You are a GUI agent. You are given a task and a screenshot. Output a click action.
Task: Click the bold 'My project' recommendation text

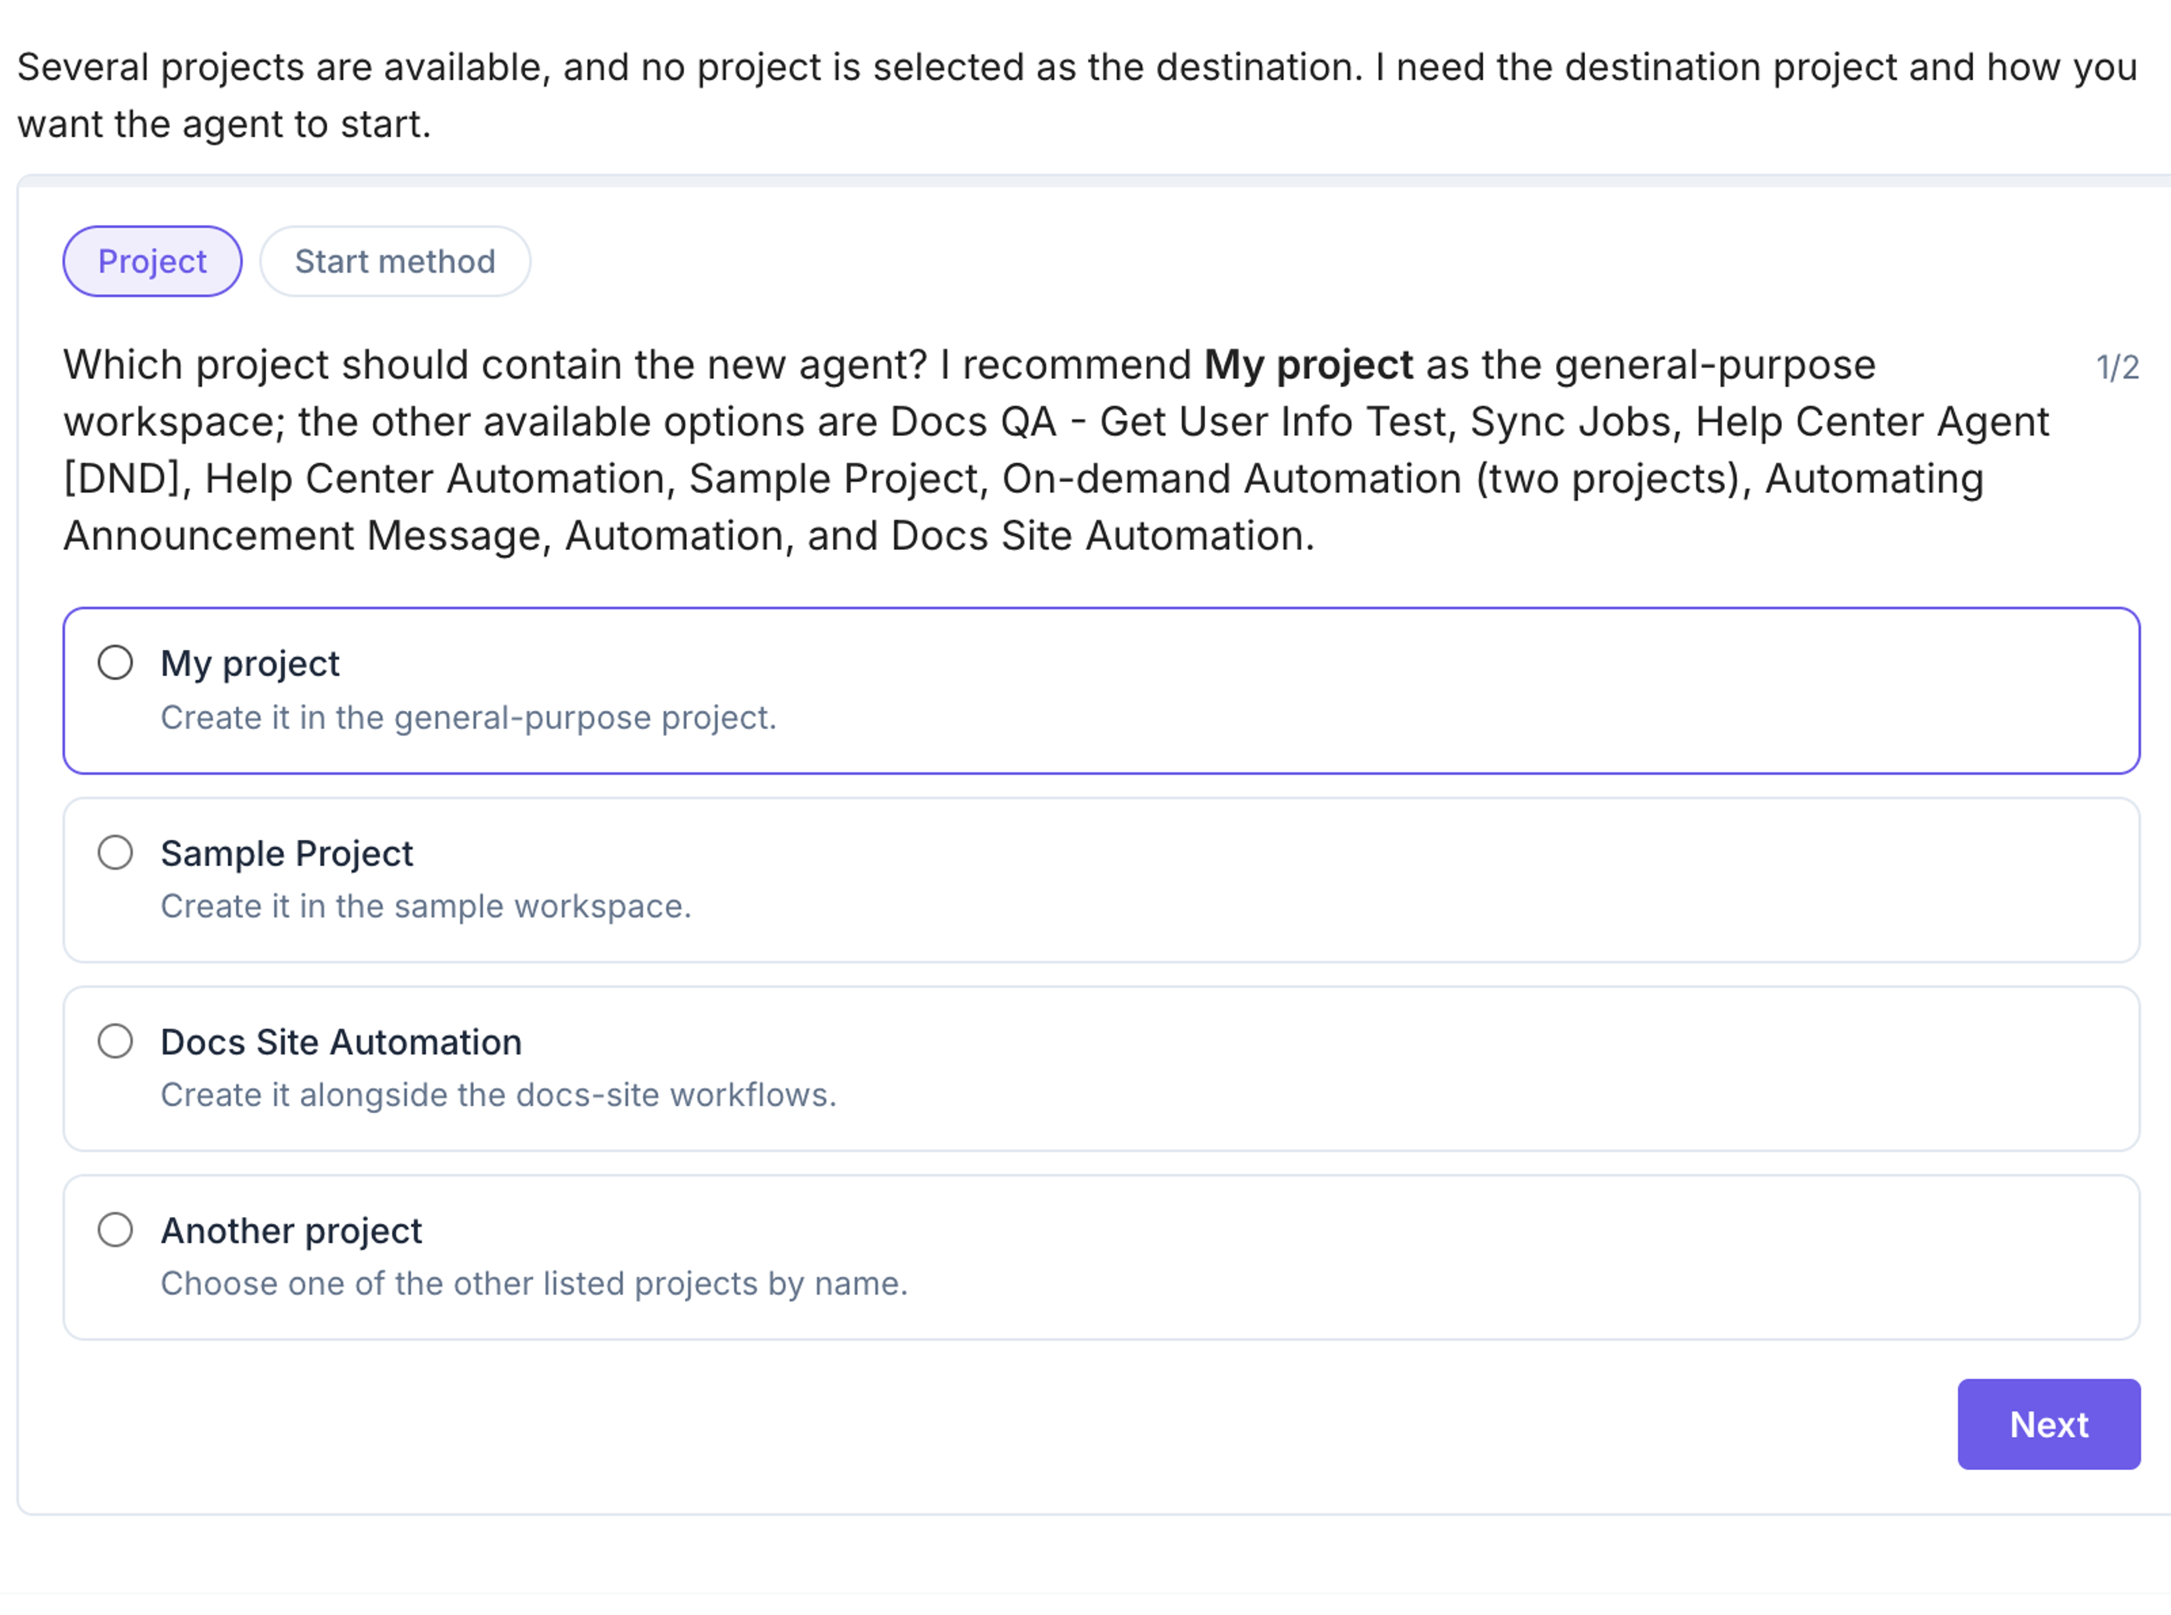(1308, 365)
